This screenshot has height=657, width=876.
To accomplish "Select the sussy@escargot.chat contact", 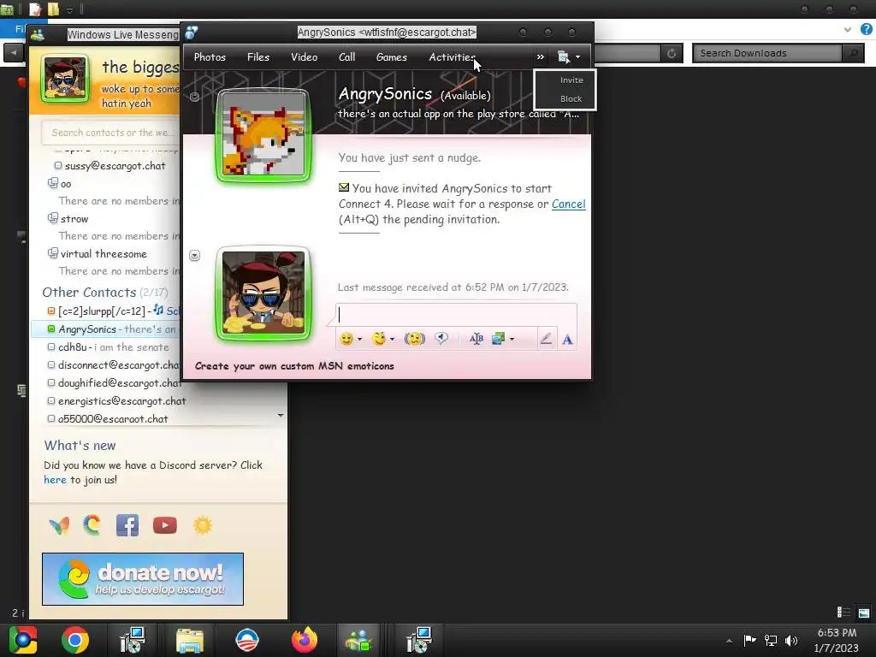I will (x=110, y=166).
